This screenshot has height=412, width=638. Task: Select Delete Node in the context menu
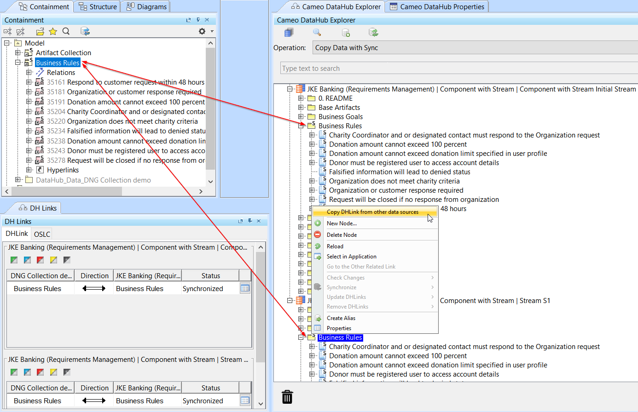click(342, 235)
